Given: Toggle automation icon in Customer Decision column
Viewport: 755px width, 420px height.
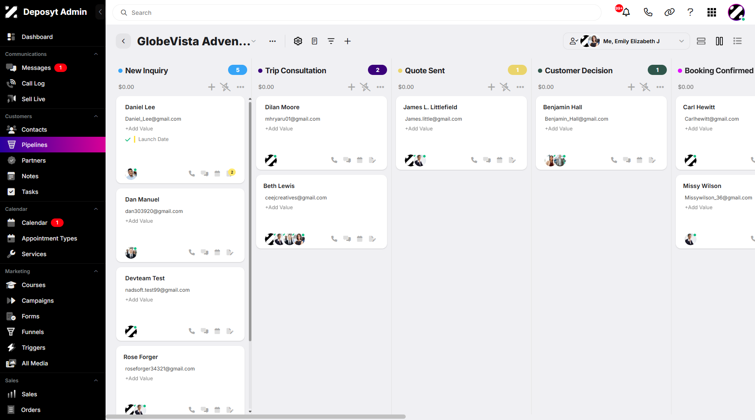Looking at the screenshot, I should 645,87.
